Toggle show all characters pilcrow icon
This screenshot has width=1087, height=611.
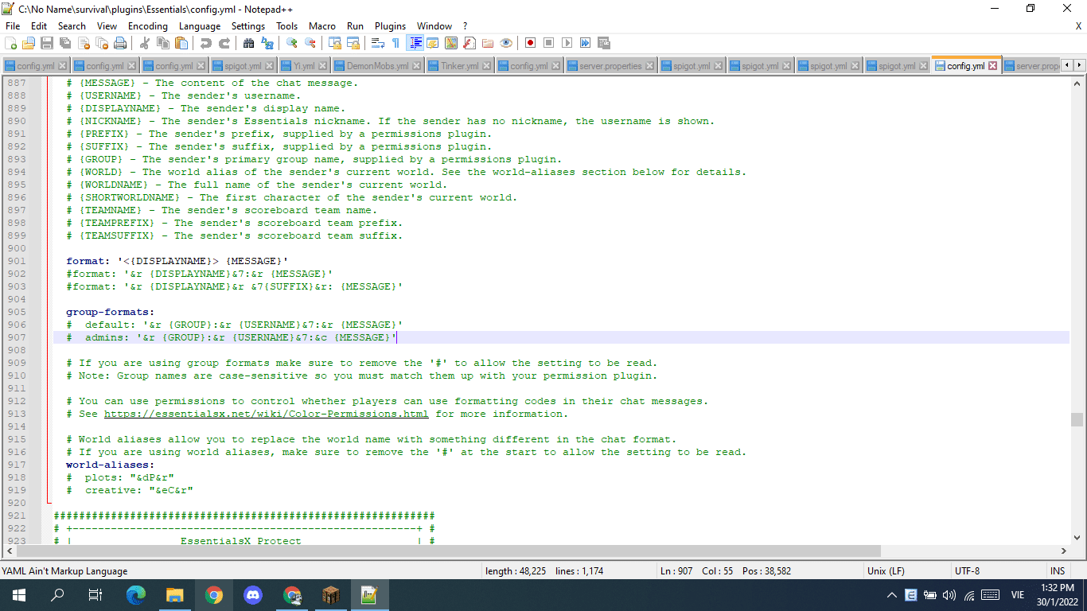click(x=396, y=43)
